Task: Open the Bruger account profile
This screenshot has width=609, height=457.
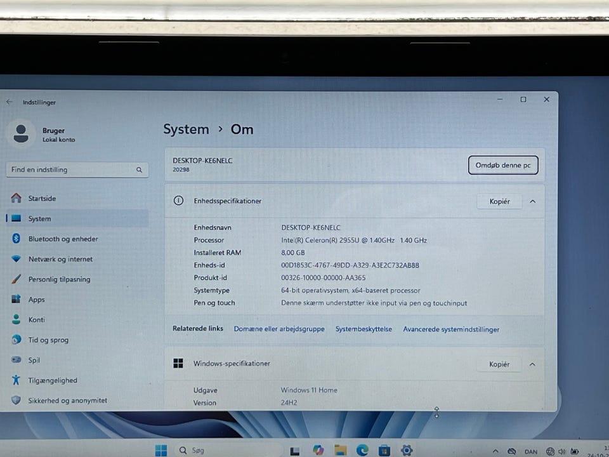Action: pos(43,134)
